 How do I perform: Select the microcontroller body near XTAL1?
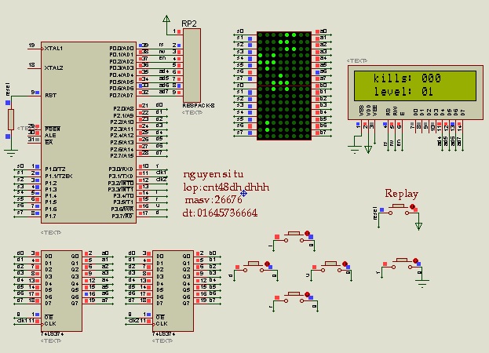coord(89,133)
